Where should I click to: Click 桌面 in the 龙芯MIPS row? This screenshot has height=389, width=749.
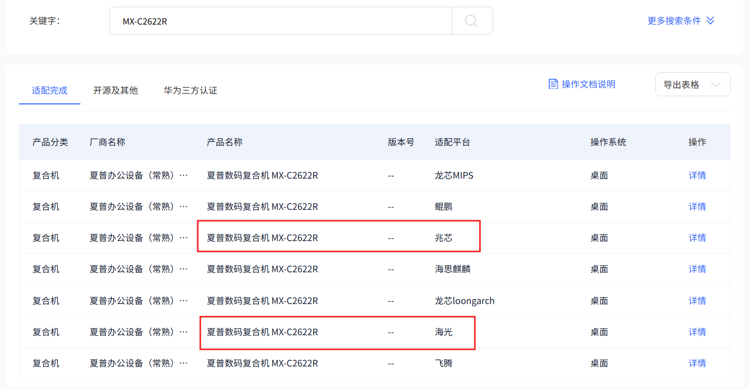click(x=599, y=176)
